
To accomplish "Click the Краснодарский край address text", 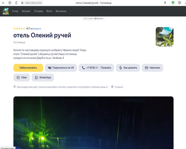I will (x=62, y=87).
